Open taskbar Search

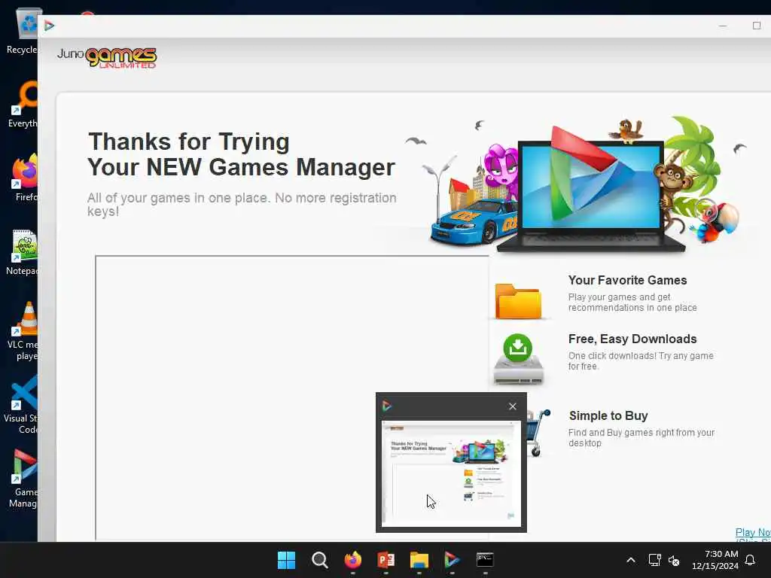319,560
